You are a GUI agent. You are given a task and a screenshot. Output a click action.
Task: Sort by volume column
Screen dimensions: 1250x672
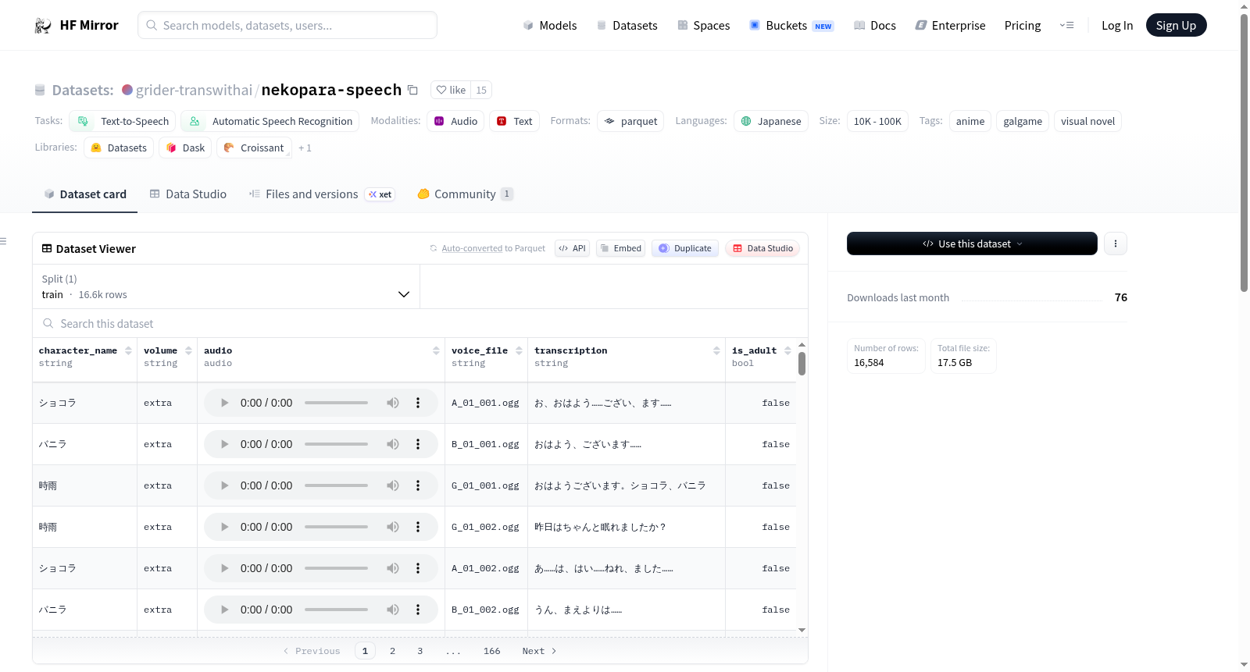pyautogui.click(x=188, y=351)
